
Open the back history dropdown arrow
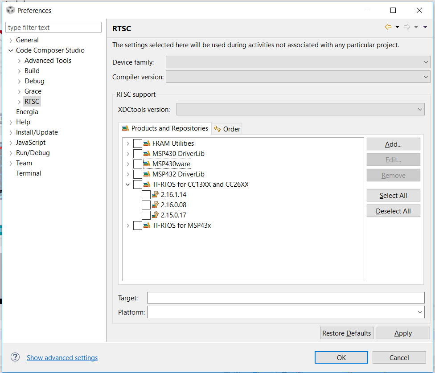[397, 27]
